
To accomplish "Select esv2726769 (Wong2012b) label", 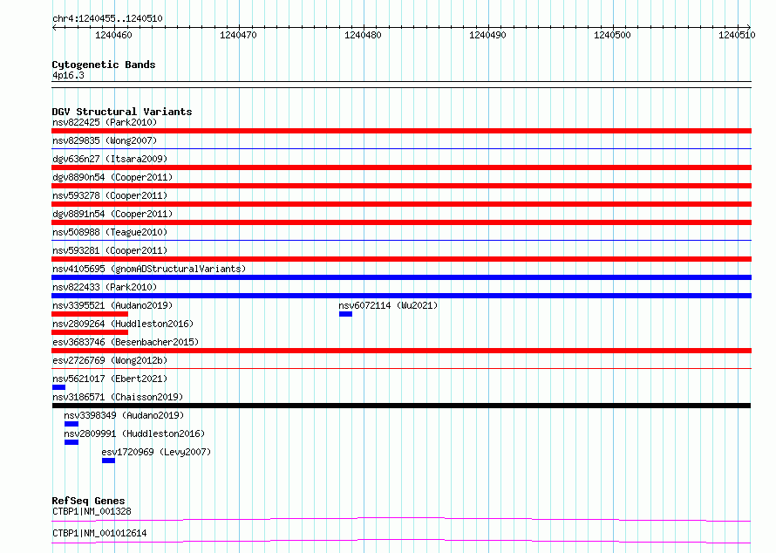I will click(x=110, y=360).
